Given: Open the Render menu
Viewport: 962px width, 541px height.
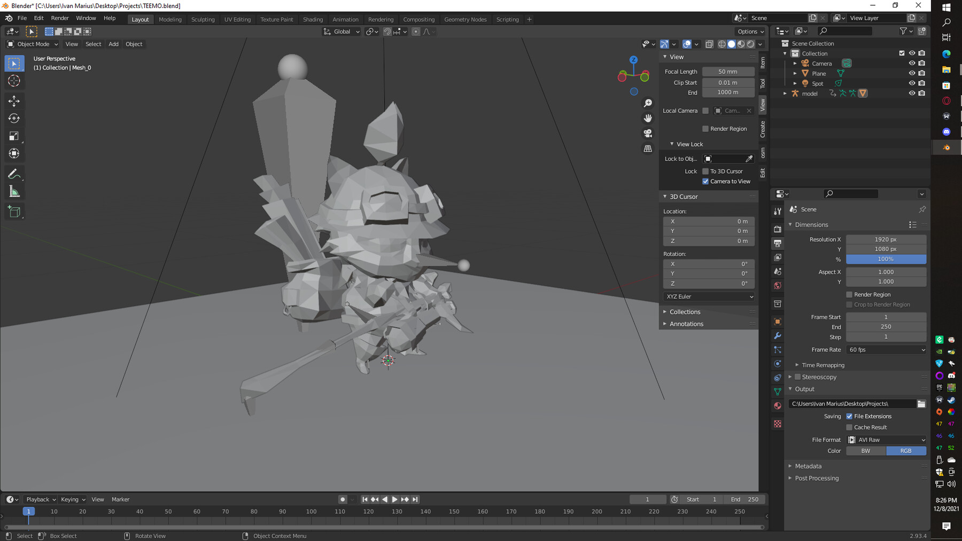Looking at the screenshot, I should [60, 18].
